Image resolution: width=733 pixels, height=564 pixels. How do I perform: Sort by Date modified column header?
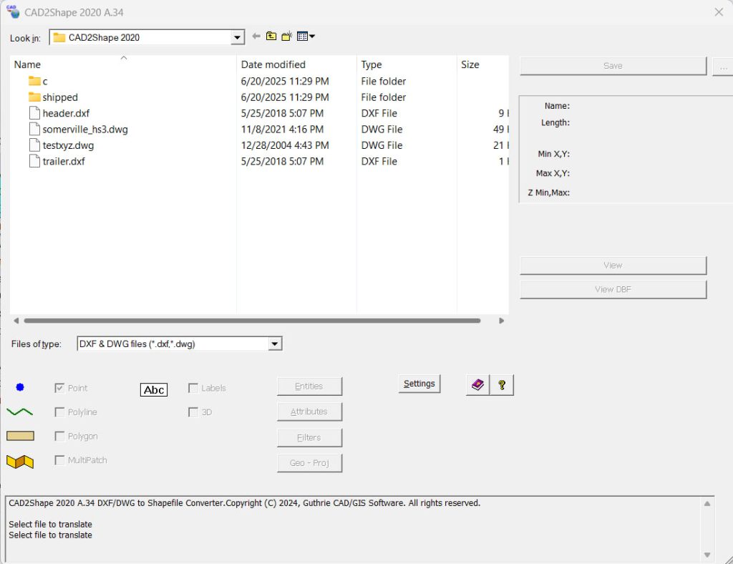[296, 64]
